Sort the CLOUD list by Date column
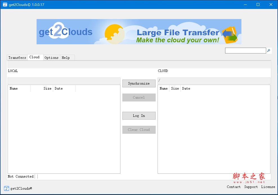The width and height of the screenshot is (278, 195). [x=186, y=89]
